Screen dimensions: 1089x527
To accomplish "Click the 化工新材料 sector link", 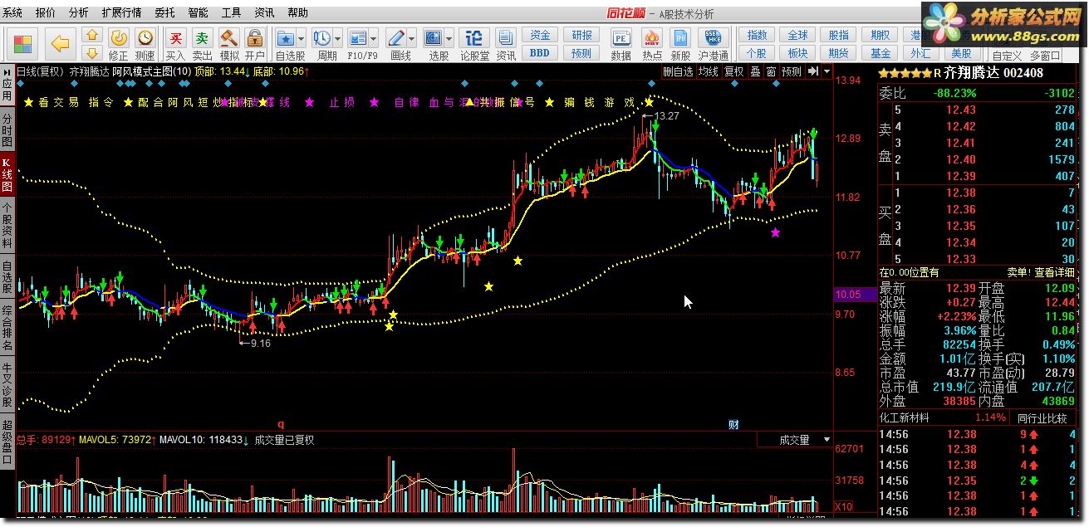I will click(905, 418).
